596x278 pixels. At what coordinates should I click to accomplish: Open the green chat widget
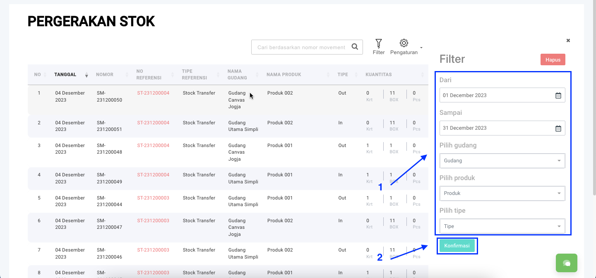click(566, 263)
